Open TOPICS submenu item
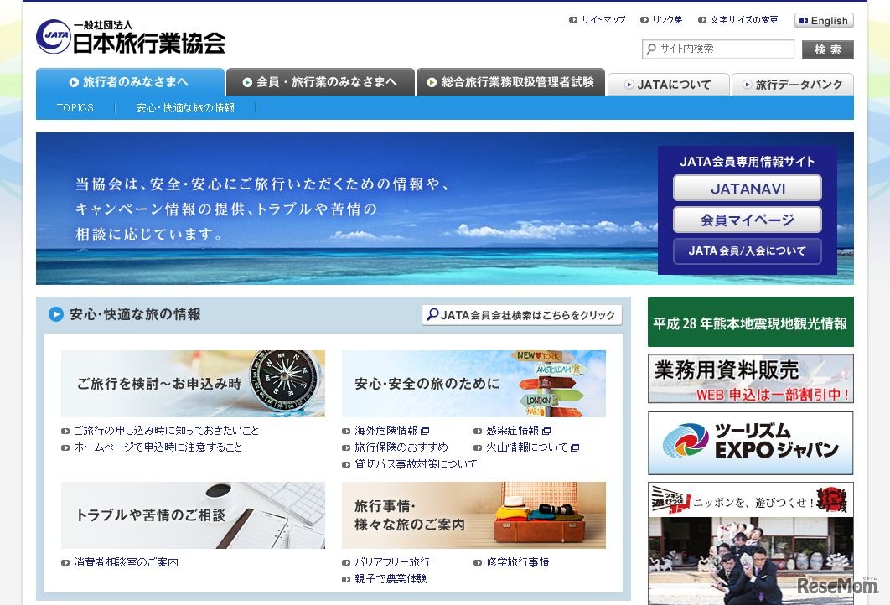Image resolution: width=890 pixels, height=605 pixels. pos(75,108)
